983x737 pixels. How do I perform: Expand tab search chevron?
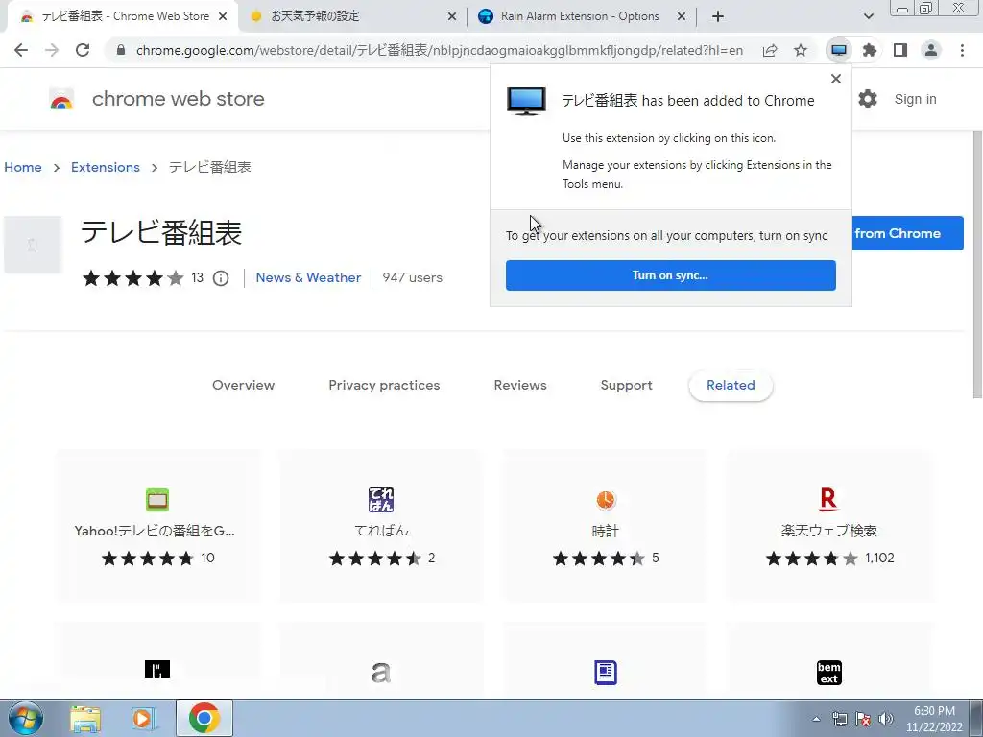(x=868, y=16)
